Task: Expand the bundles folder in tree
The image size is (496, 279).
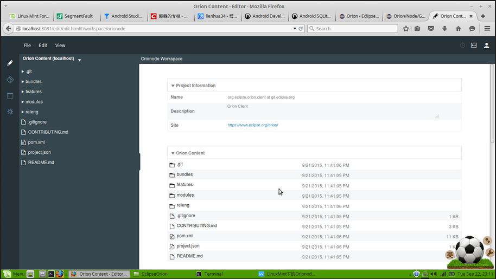Action: click(23, 82)
